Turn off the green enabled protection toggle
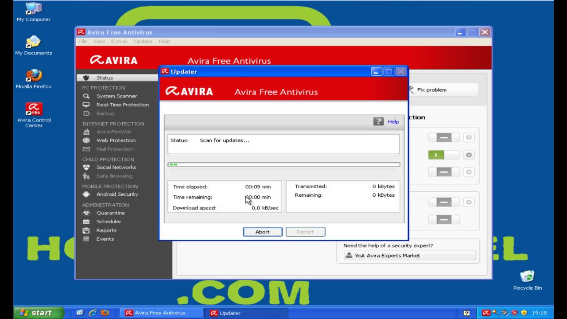This screenshot has width=567, height=319. [443, 155]
